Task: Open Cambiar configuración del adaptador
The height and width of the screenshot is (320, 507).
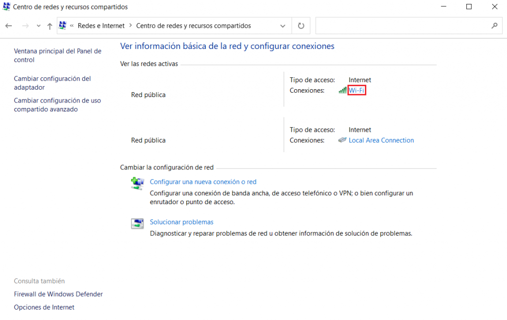Action: 52,83
